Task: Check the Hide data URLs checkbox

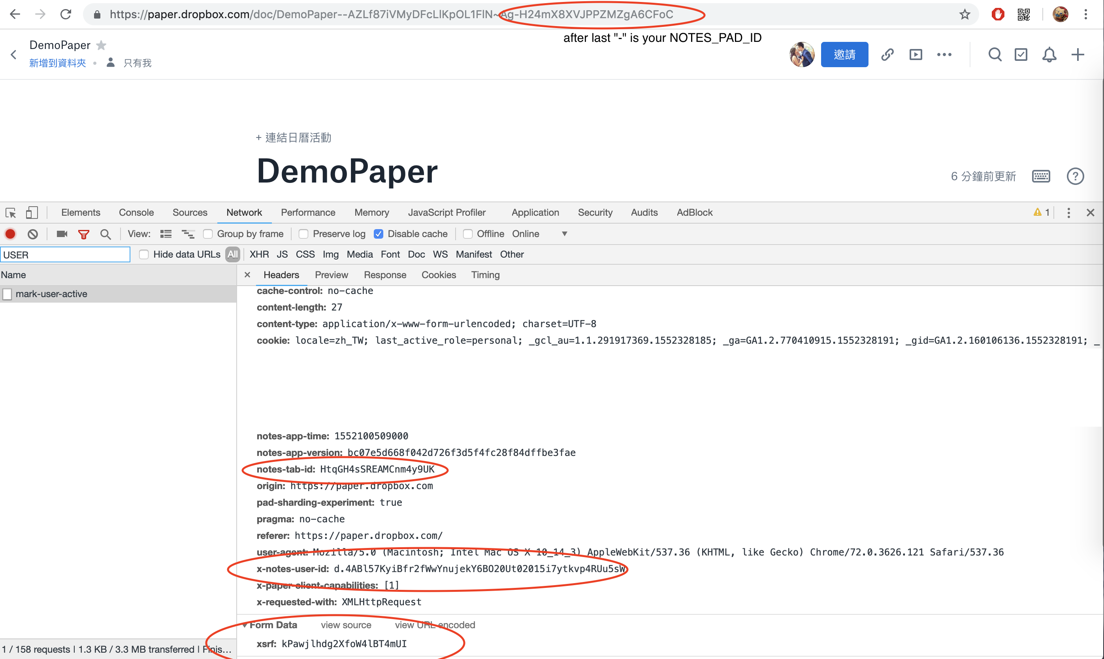Action: tap(144, 254)
